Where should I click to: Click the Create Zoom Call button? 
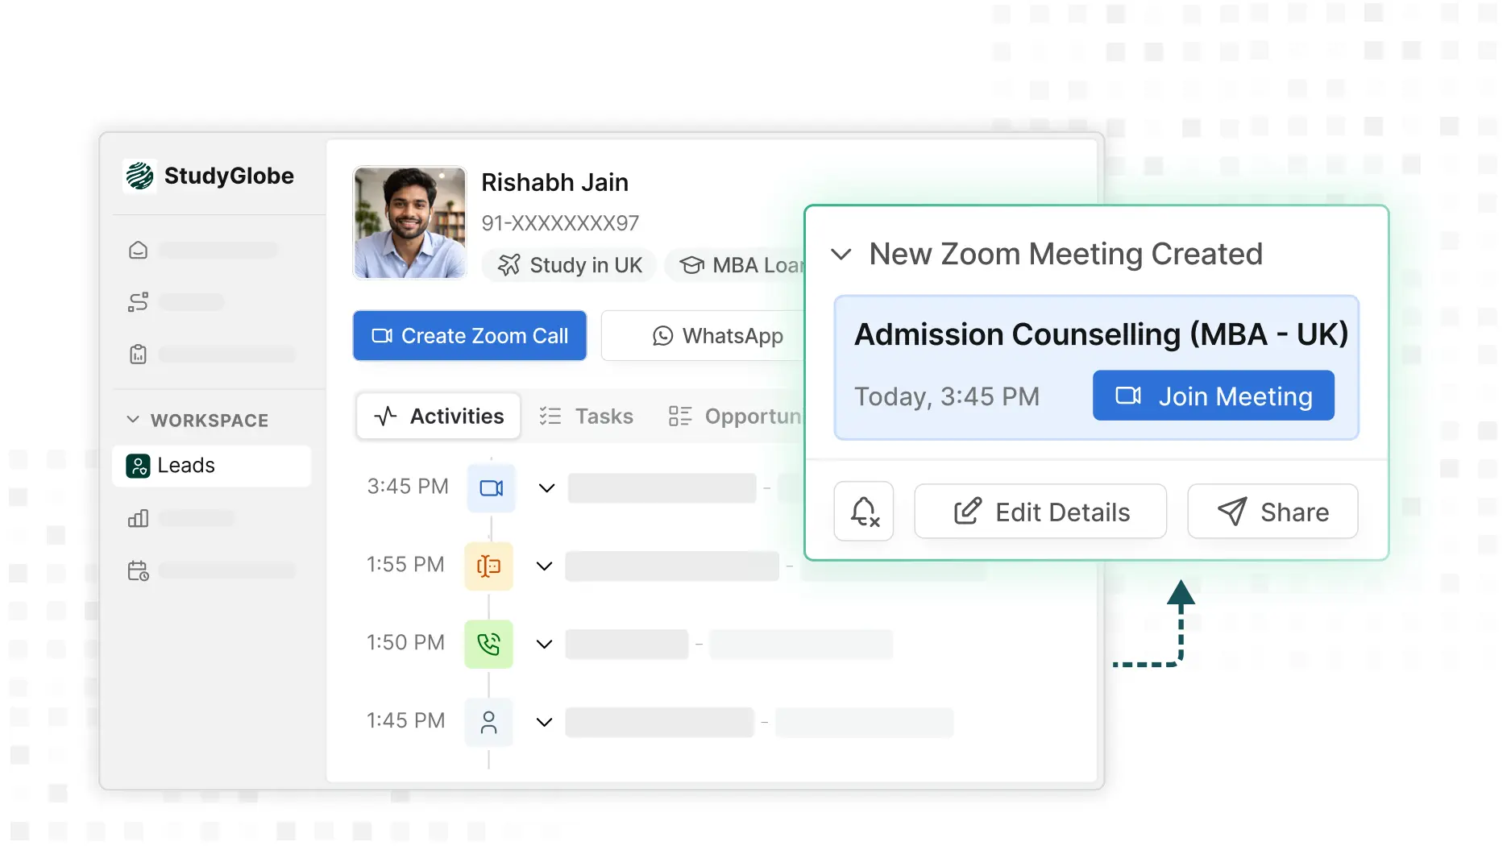click(470, 335)
